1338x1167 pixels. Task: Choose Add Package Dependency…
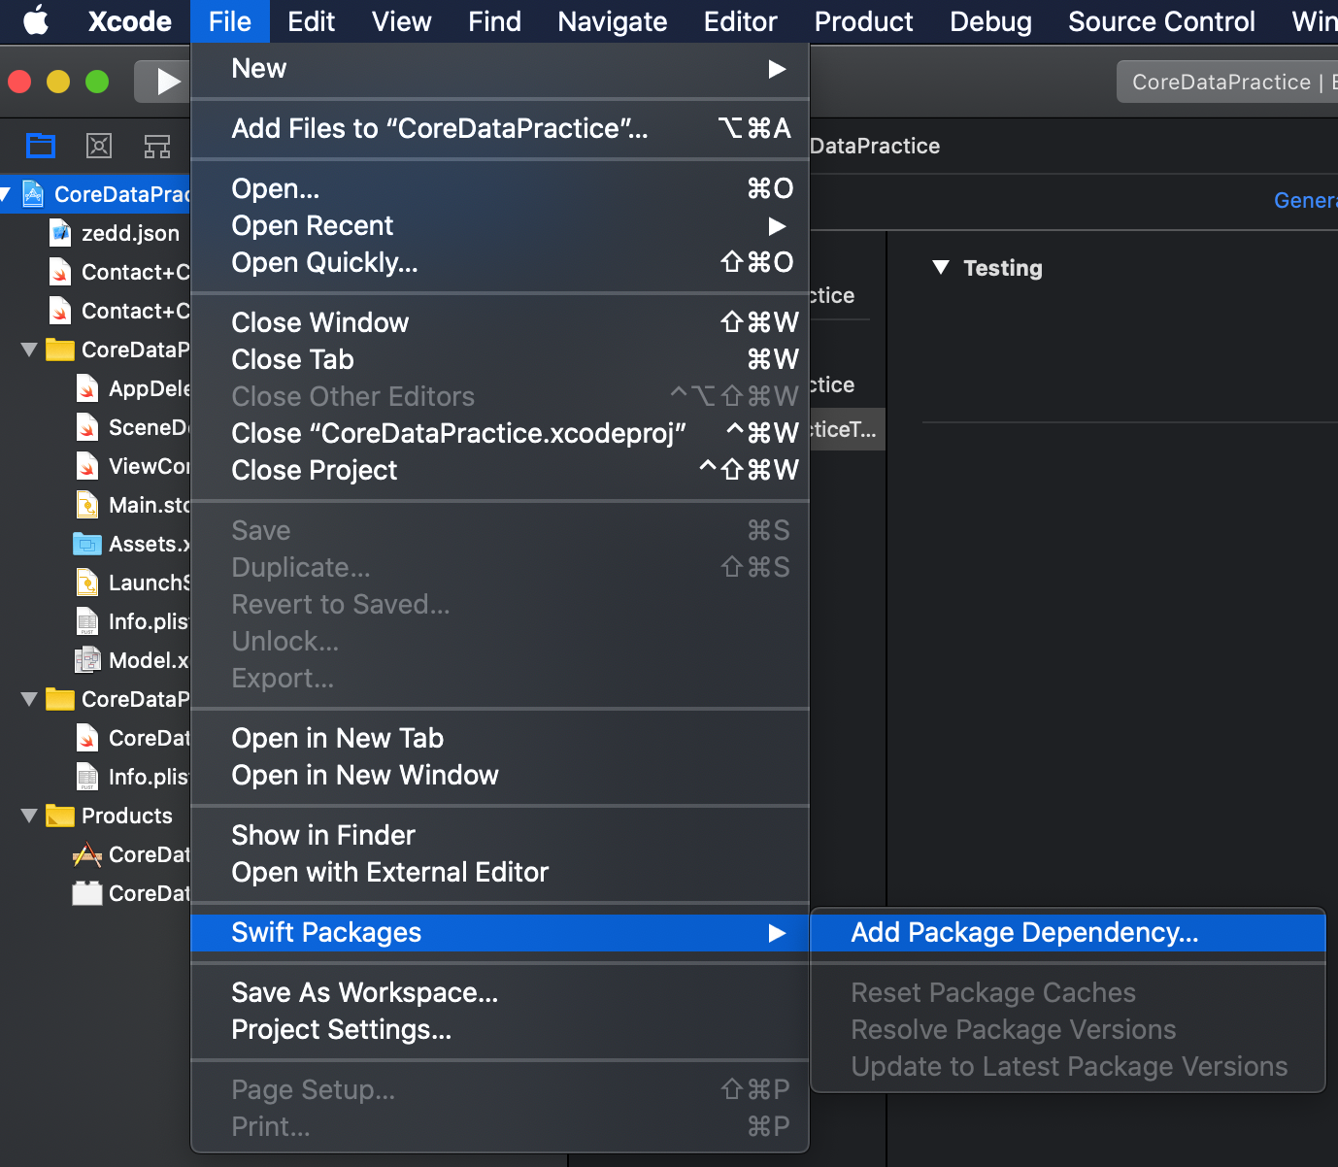(x=1068, y=932)
